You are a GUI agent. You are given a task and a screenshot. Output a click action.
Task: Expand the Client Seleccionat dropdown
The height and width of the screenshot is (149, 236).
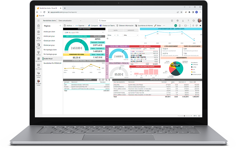tap(103, 32)
